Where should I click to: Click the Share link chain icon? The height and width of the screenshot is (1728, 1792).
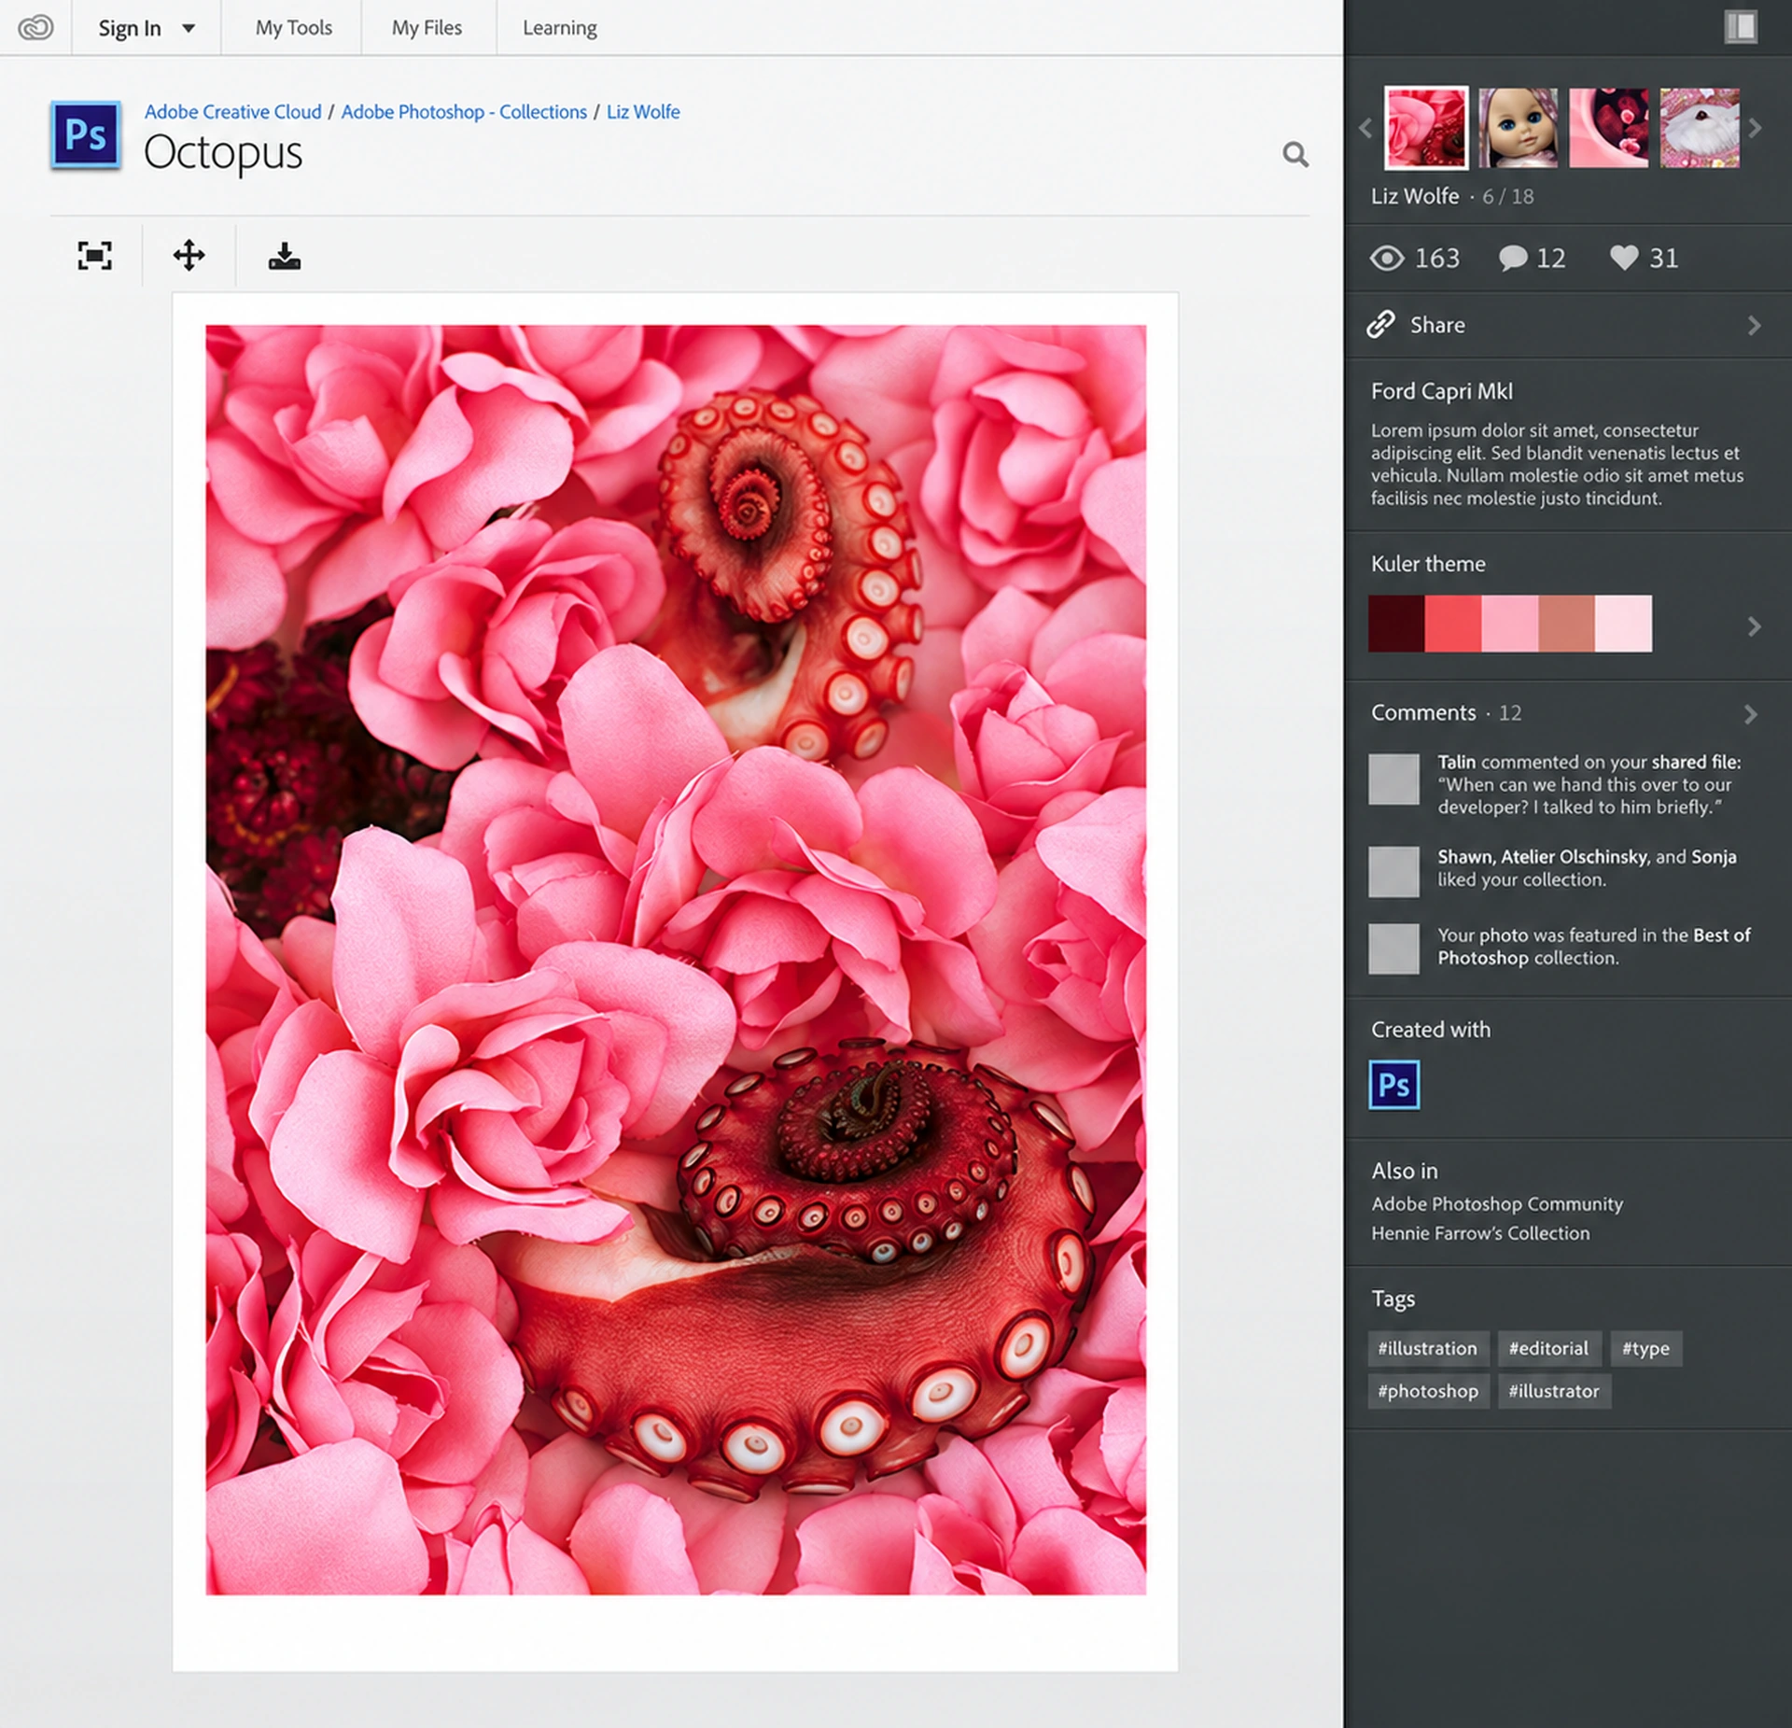pos(1380,324)
